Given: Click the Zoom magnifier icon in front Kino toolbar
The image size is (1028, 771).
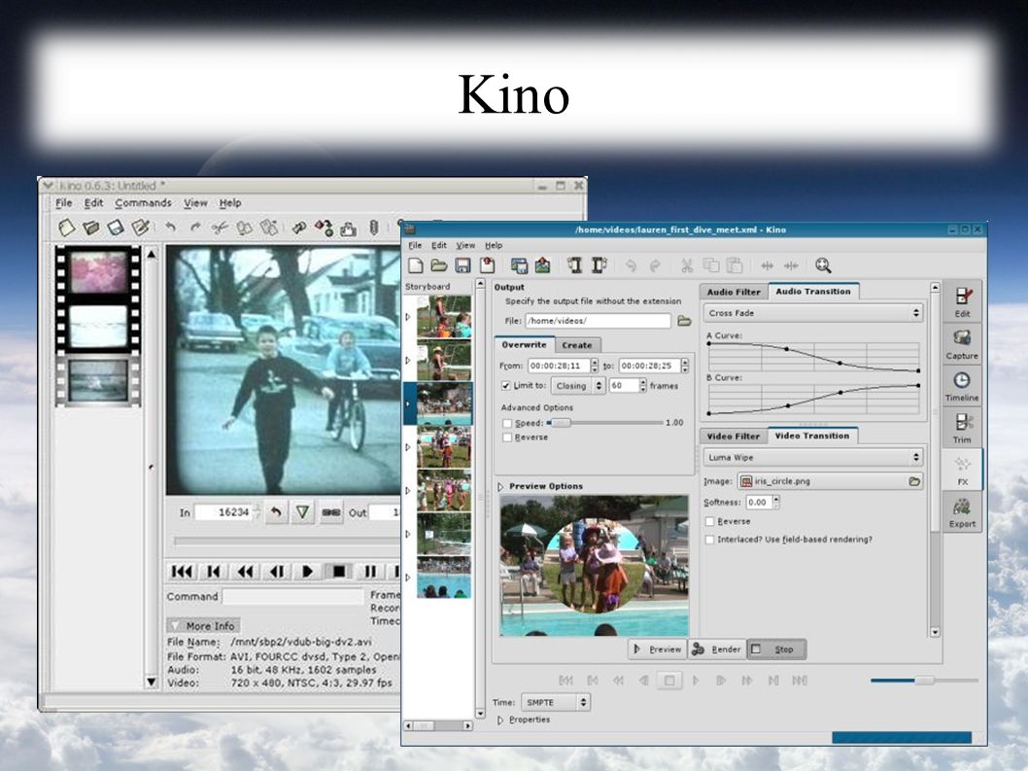Looking at the screenshot, I should tap(823, 265).
